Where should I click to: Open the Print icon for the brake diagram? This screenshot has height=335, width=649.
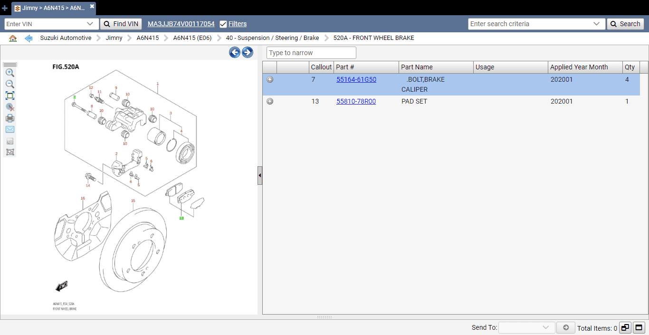(10, 118)
